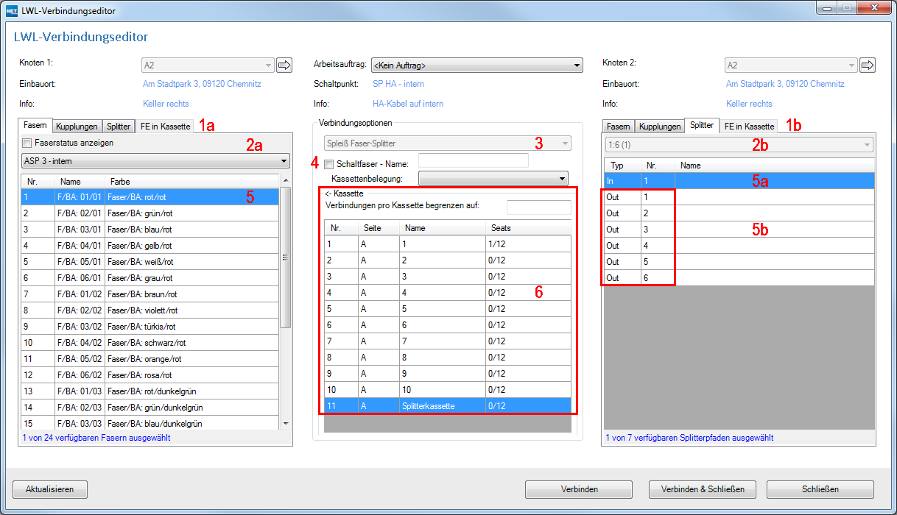Select fiber Faser/BA: violett/rot
Viewport: 897px width, 515px height.
[150, 310]
